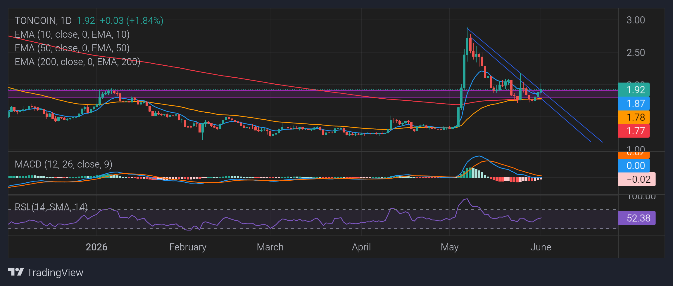
Task: Click the 2.50 price-axis label
Action: pyautogui.click(x=636, y=53)
